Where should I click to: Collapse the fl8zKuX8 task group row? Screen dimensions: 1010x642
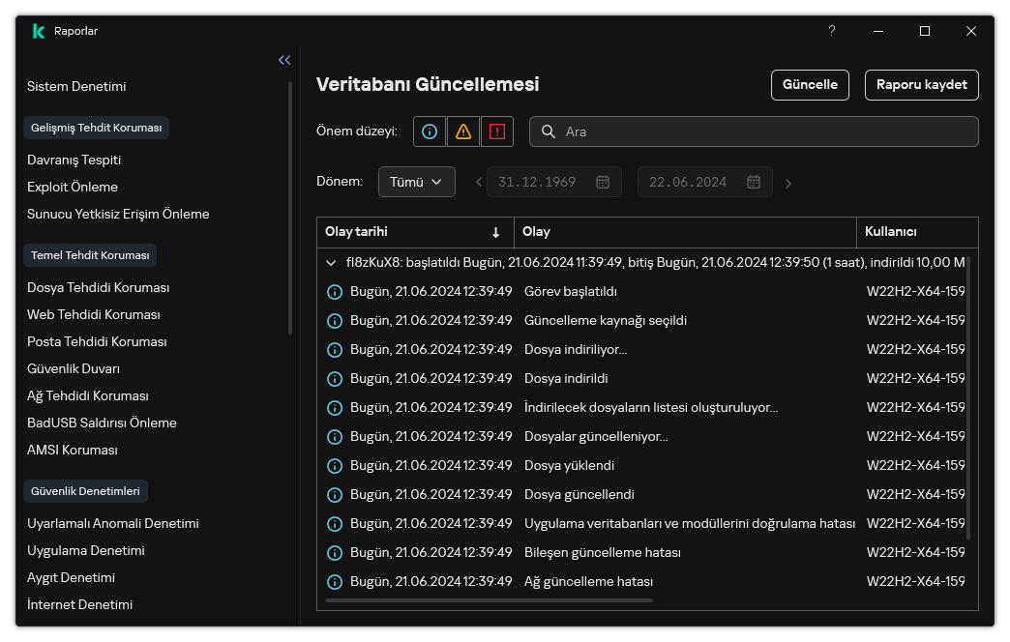click(x=333, y=262)
